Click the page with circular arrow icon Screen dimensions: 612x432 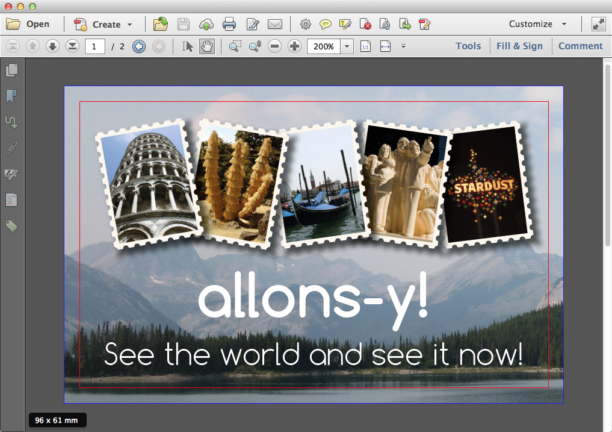pyautogui.click(x=385, y=24)
